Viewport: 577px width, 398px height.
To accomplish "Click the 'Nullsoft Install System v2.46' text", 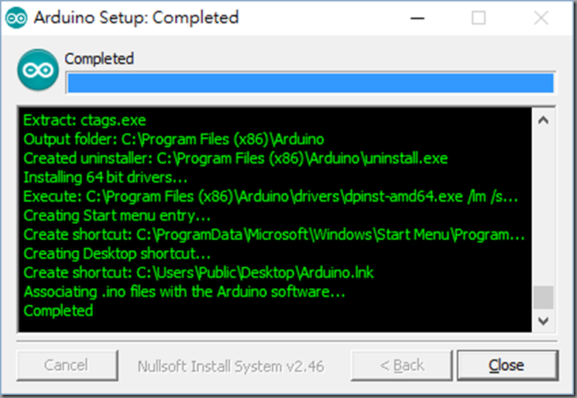I will point(231,366).
